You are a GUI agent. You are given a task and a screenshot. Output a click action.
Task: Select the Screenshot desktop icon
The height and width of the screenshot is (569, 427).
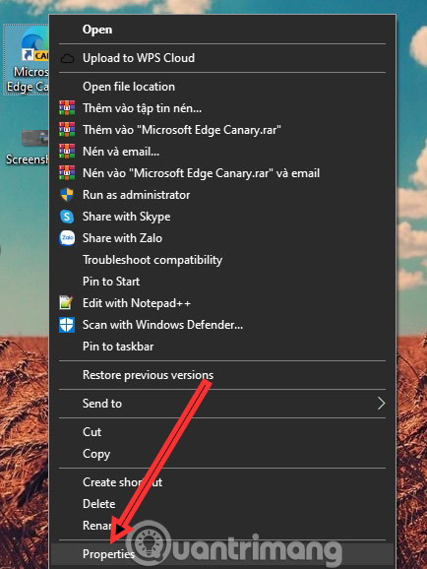pyautogui.click(x=28, y=148)
